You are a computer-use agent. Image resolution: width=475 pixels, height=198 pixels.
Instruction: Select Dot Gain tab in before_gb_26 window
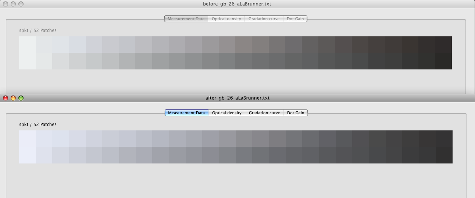(x=295, y=19)
